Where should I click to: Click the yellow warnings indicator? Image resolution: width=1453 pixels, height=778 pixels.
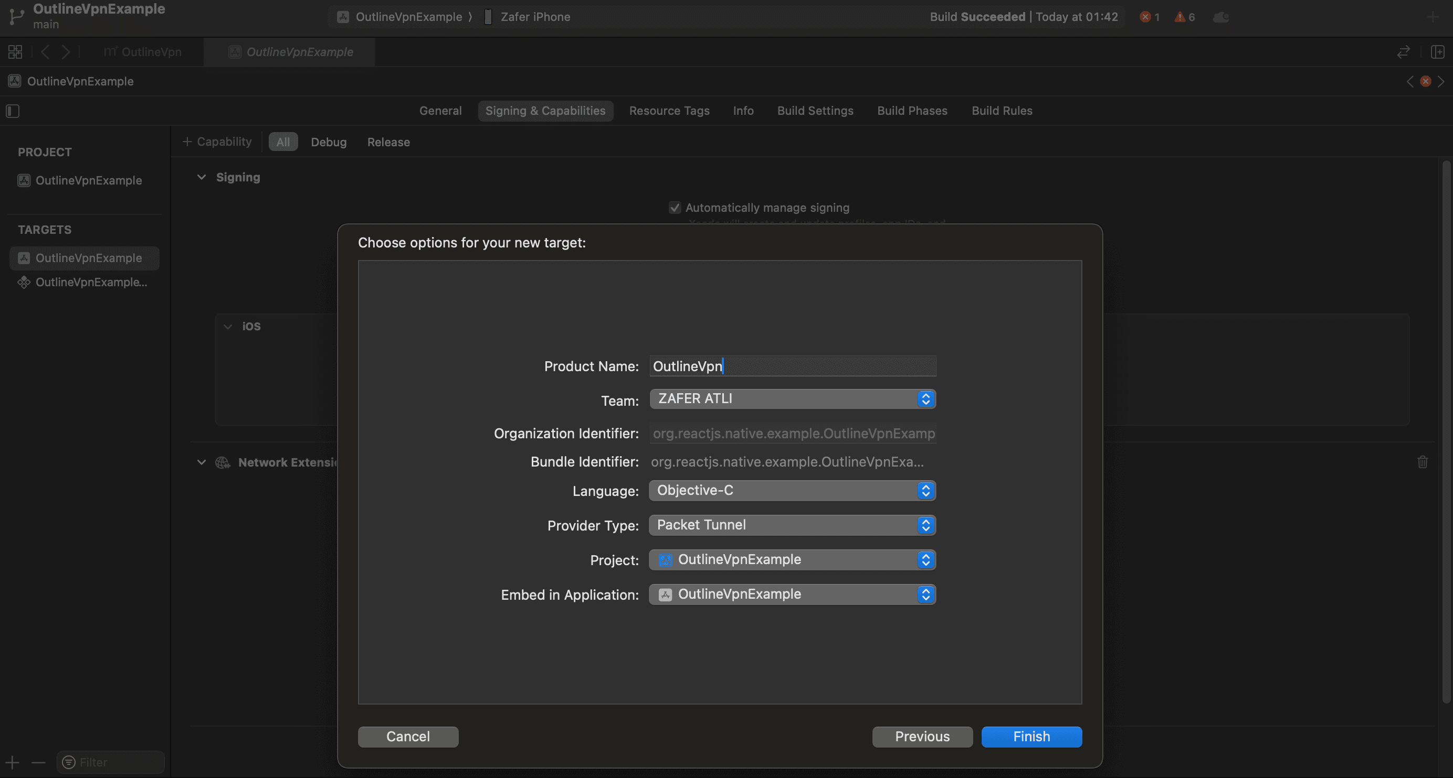point(1185,17)
